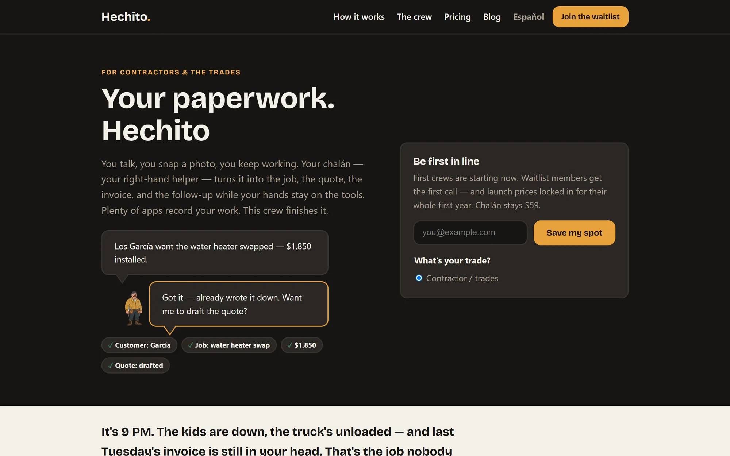Click Join the waitlist button
730x456 pixels.
[x=590, y=17]
